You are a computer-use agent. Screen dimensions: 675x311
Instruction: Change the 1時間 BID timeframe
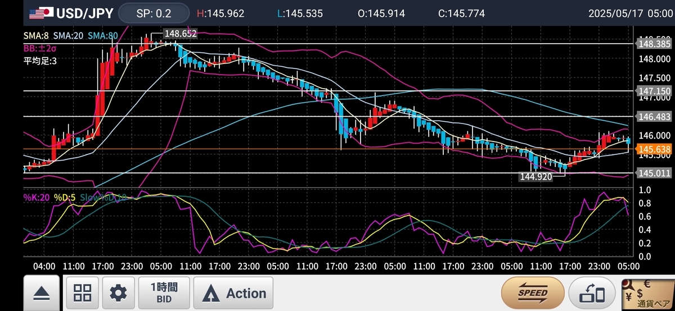point(164,292)
